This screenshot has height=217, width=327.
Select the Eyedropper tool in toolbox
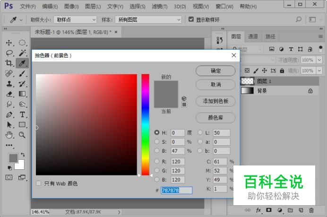pyautogui.click(x=22, y=63)
